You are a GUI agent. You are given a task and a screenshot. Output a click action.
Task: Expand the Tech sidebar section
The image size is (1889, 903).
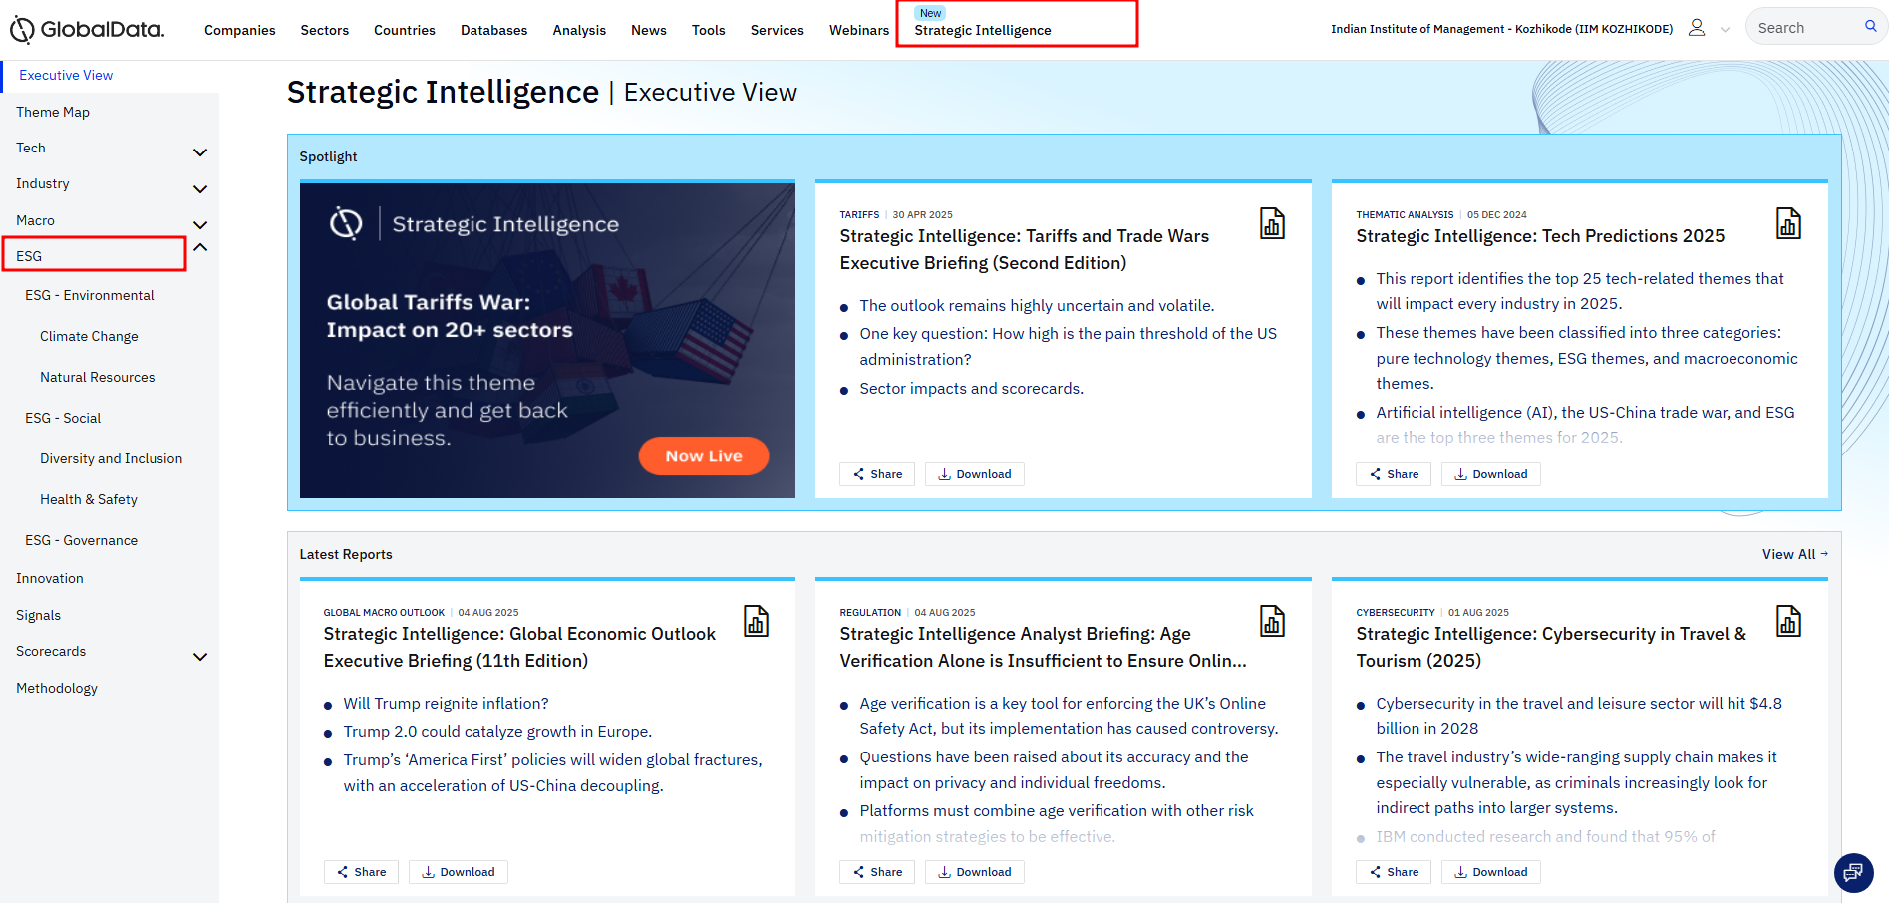pos(200,152)
